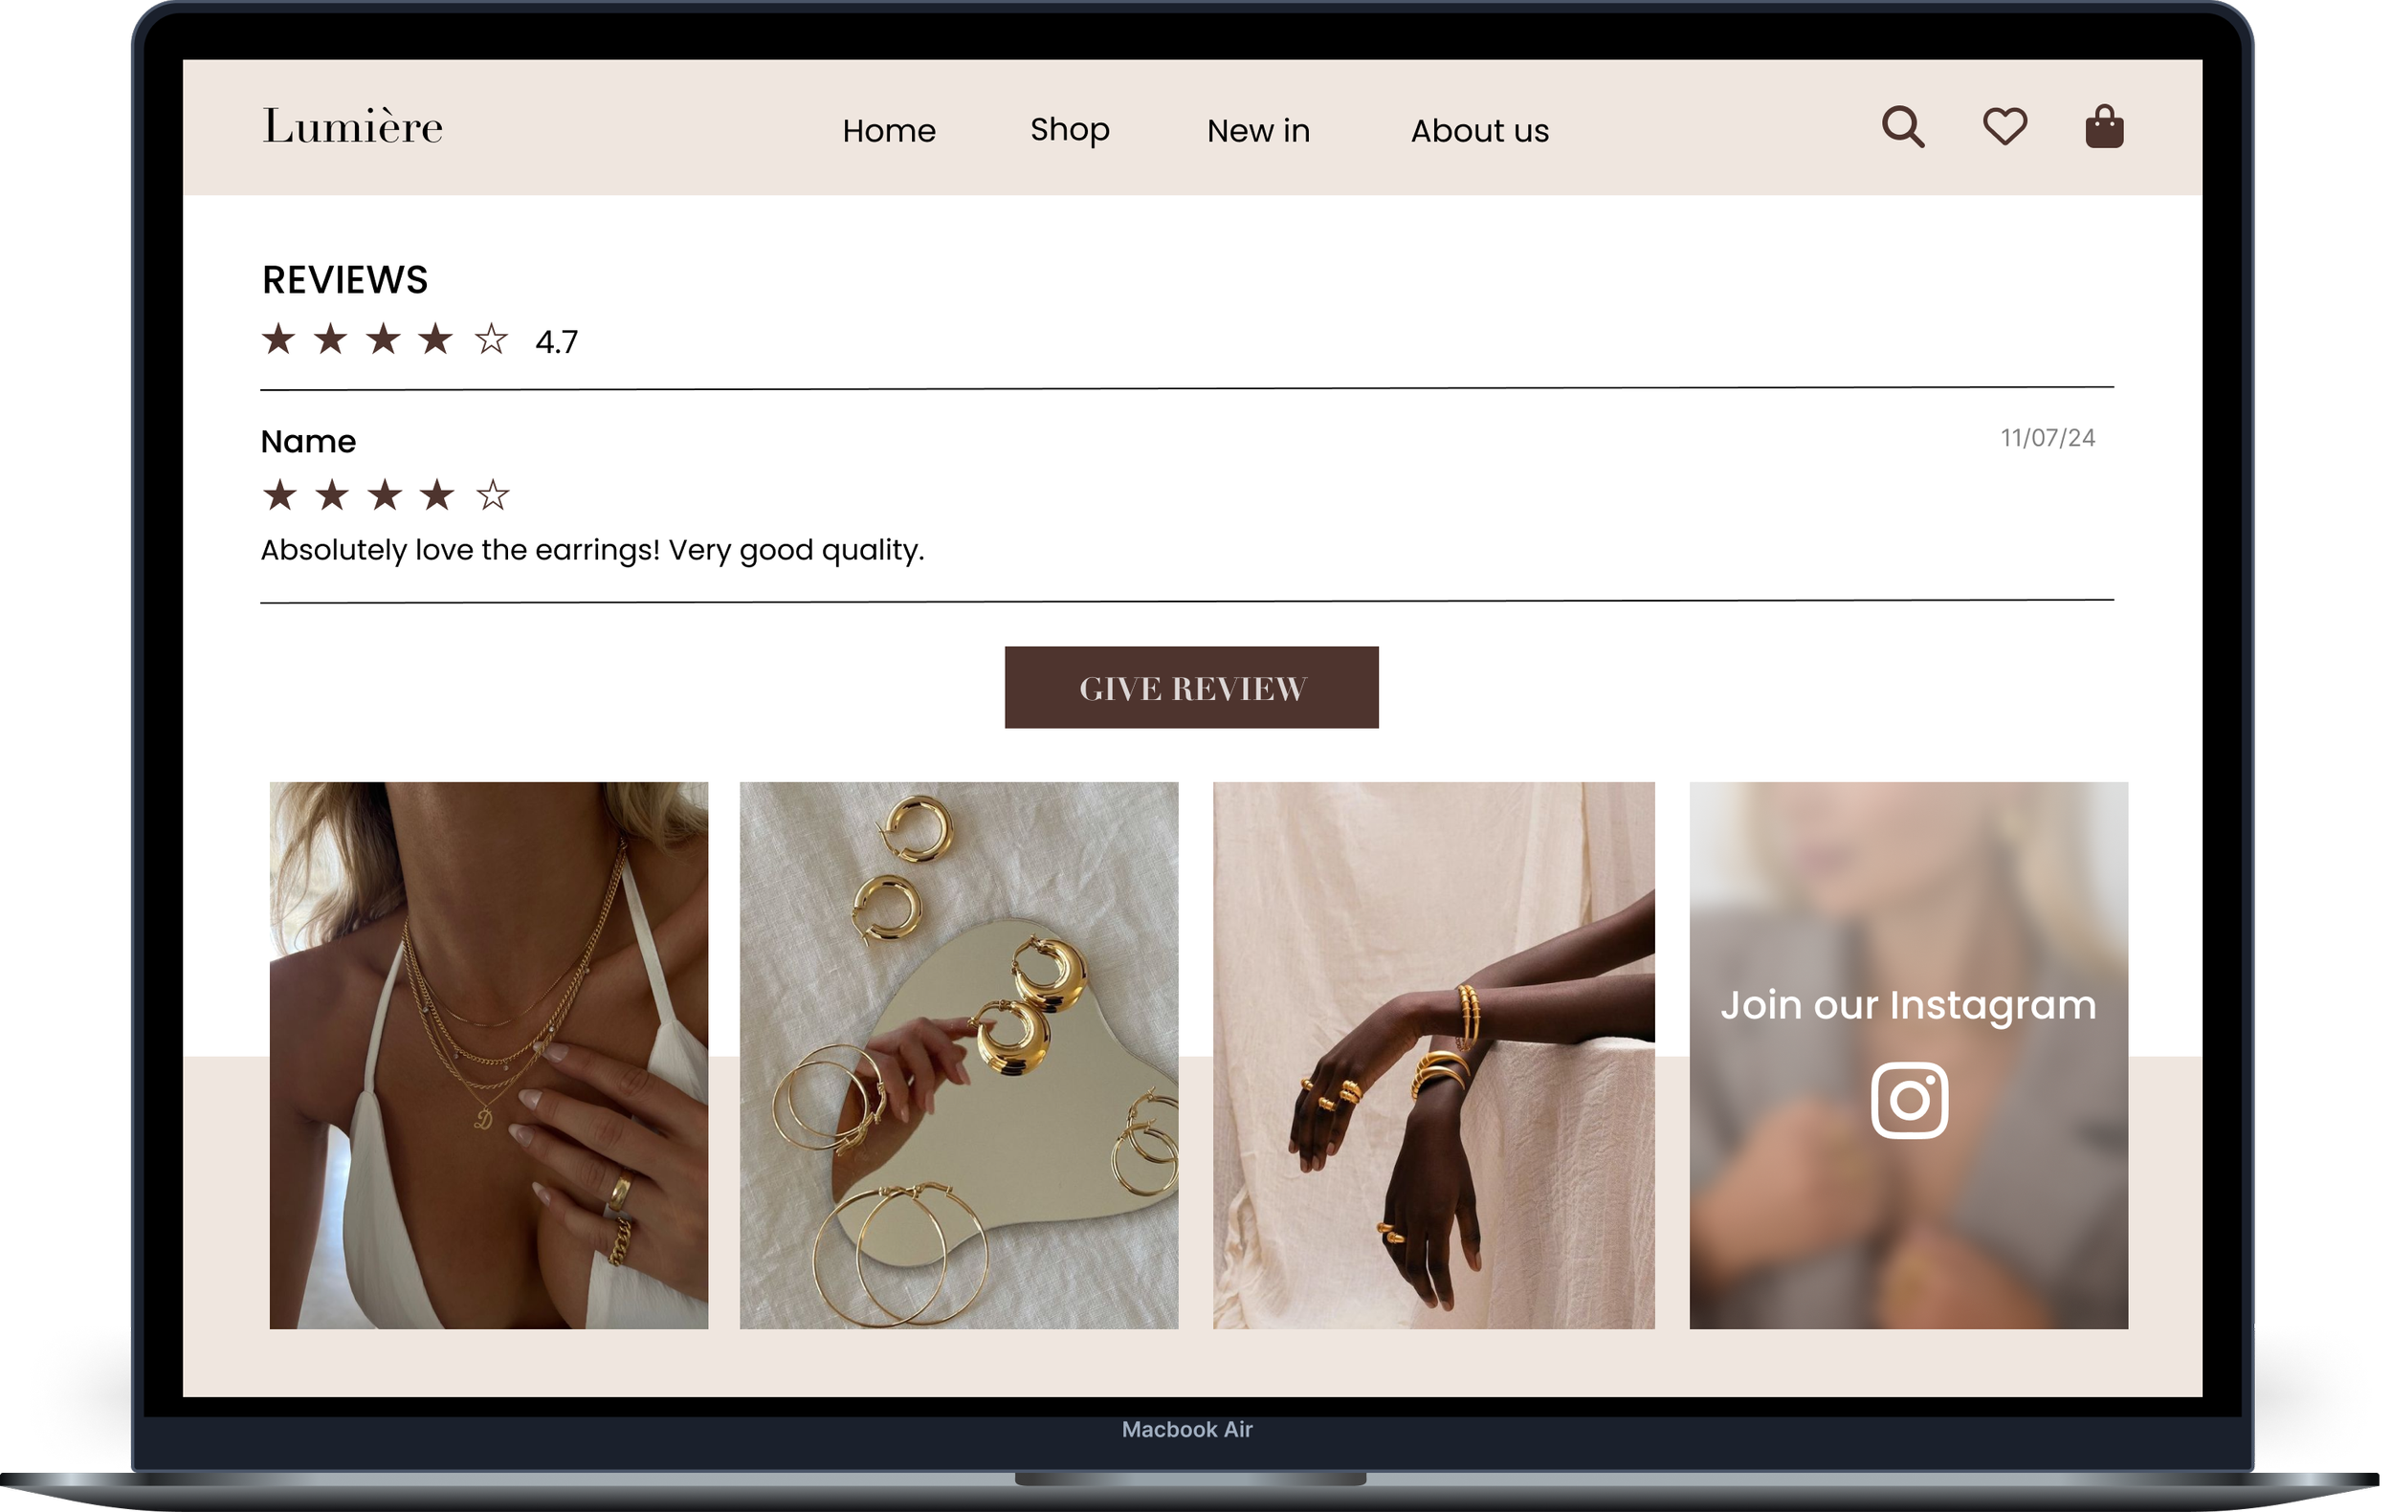The width and height of the screenshot is (2392, 1512).
Task: Click the Instagram logo icon
Action: pyautogui.click(x=1909, y=1100)
